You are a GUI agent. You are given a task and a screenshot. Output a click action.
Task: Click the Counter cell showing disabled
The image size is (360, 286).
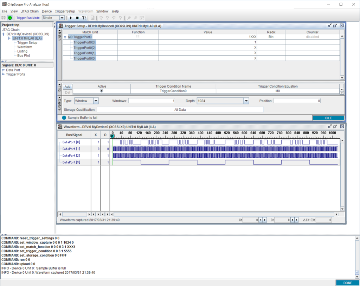coord(312,36)
